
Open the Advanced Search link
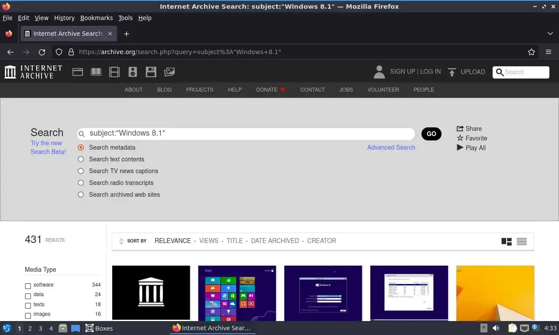click(x=391, y=147)
